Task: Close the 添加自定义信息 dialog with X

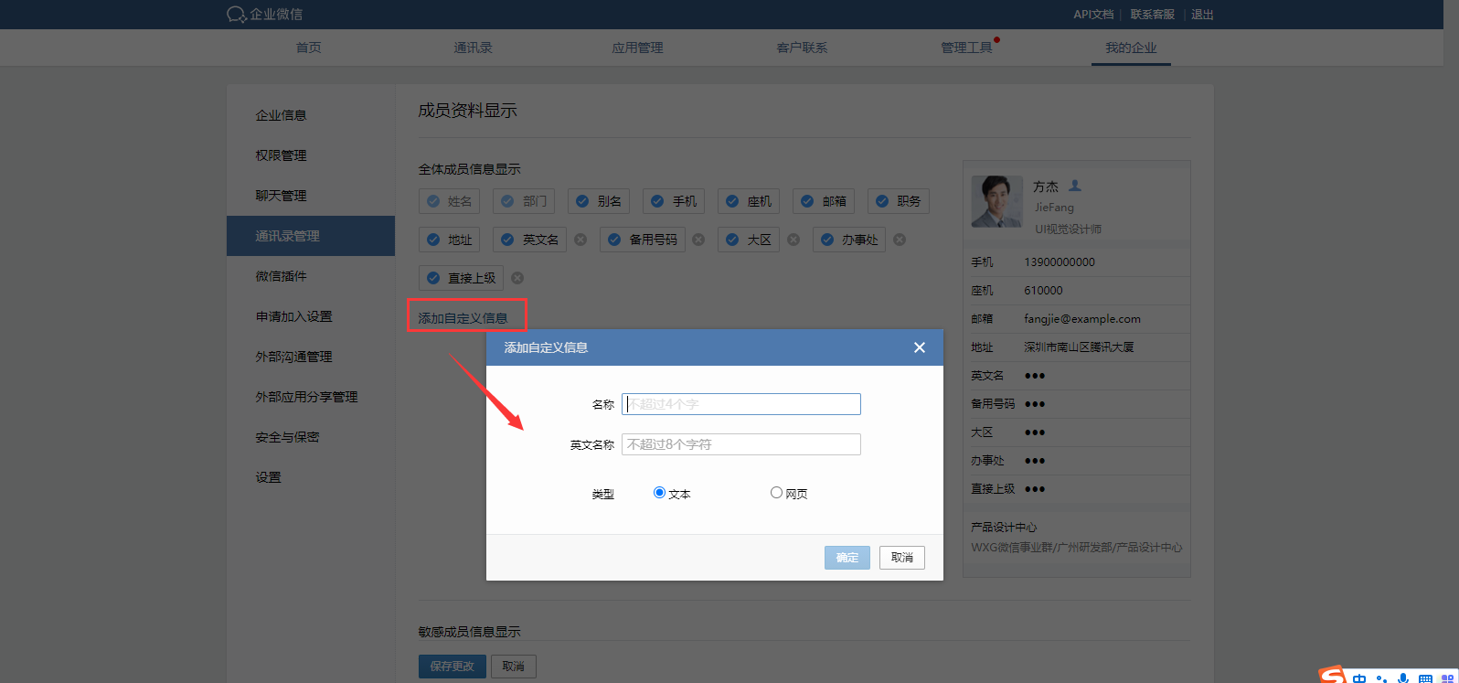Action: [919, 347]
